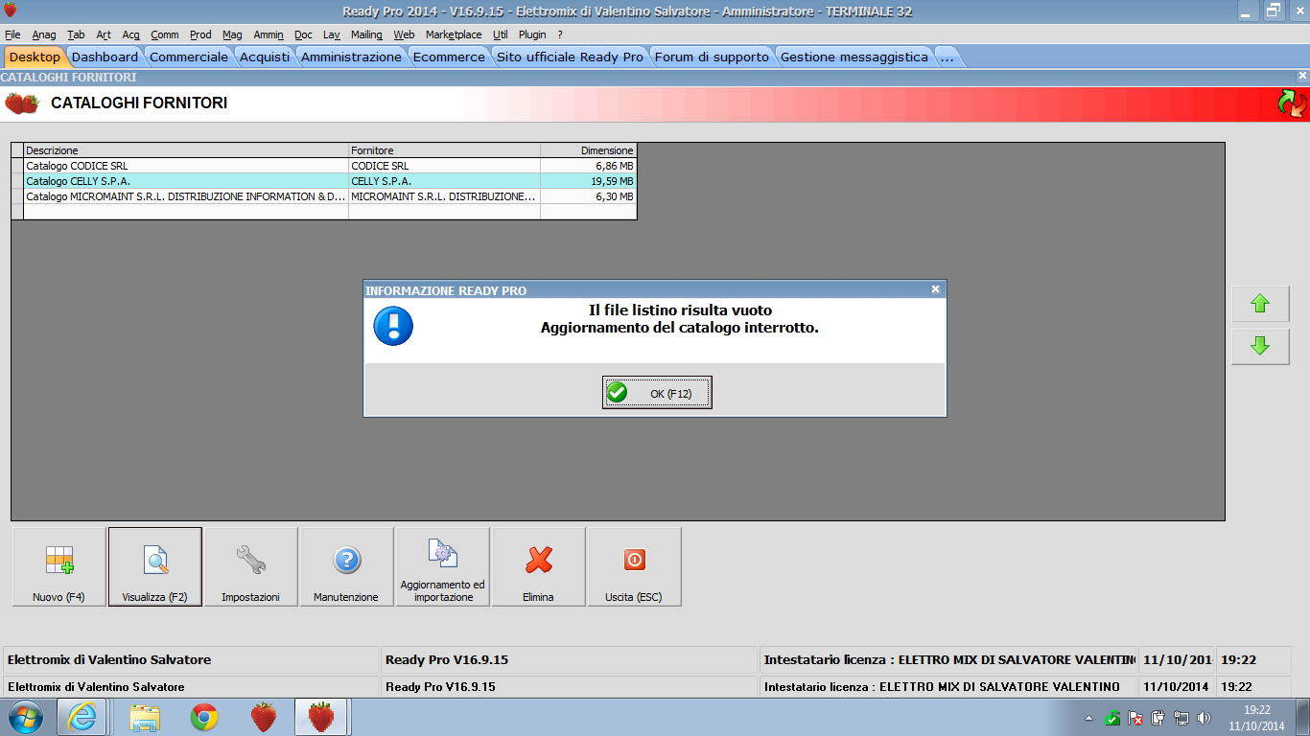Open the Doc menu
The width and height of the screenshot is (1310, 736).
coord(303,34)
